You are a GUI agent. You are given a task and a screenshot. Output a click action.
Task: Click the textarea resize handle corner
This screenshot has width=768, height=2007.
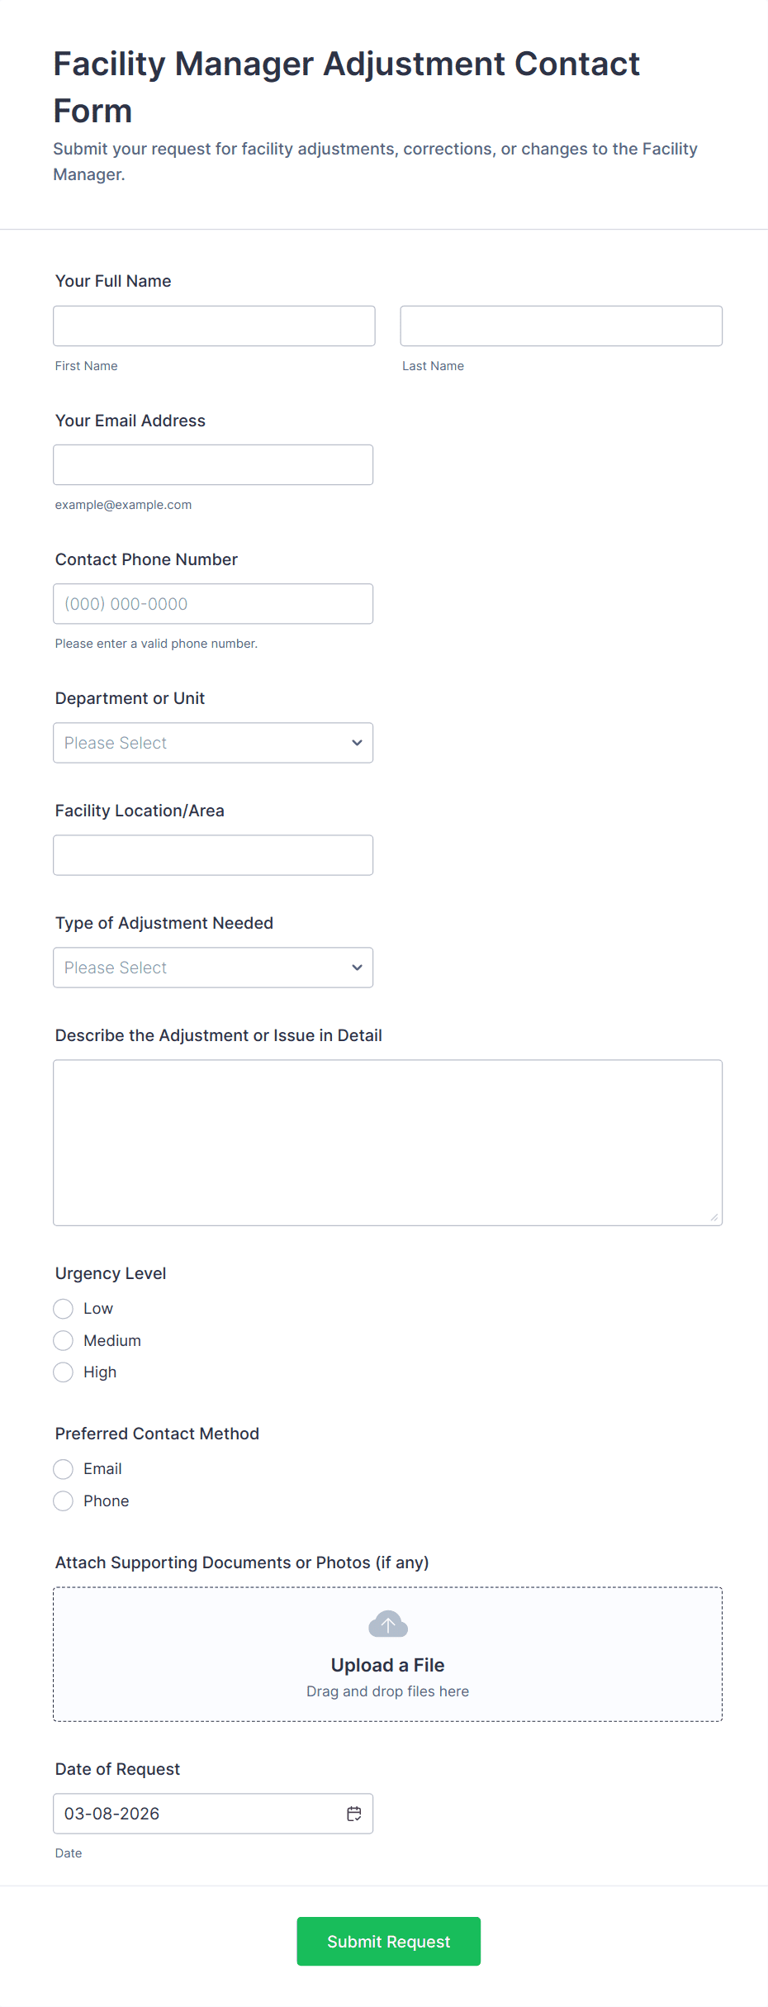(x=713, y=1217)
